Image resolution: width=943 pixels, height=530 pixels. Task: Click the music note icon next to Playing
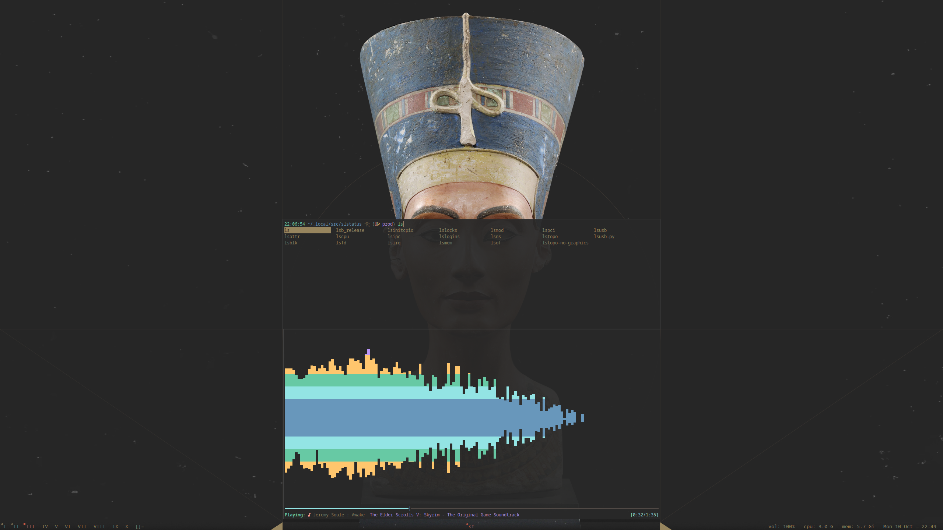click(x=309, y=515)
